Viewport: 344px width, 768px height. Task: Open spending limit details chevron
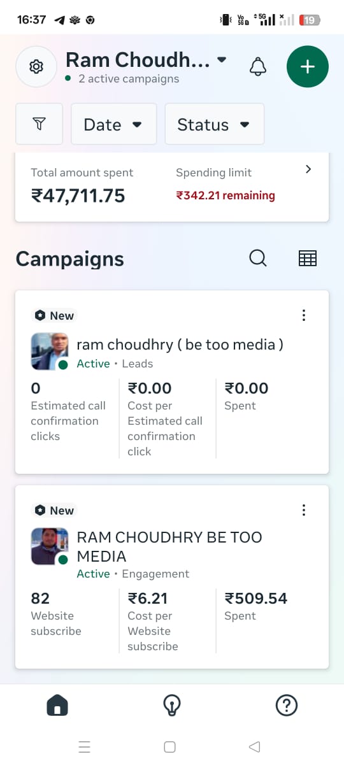coord(308,169)
